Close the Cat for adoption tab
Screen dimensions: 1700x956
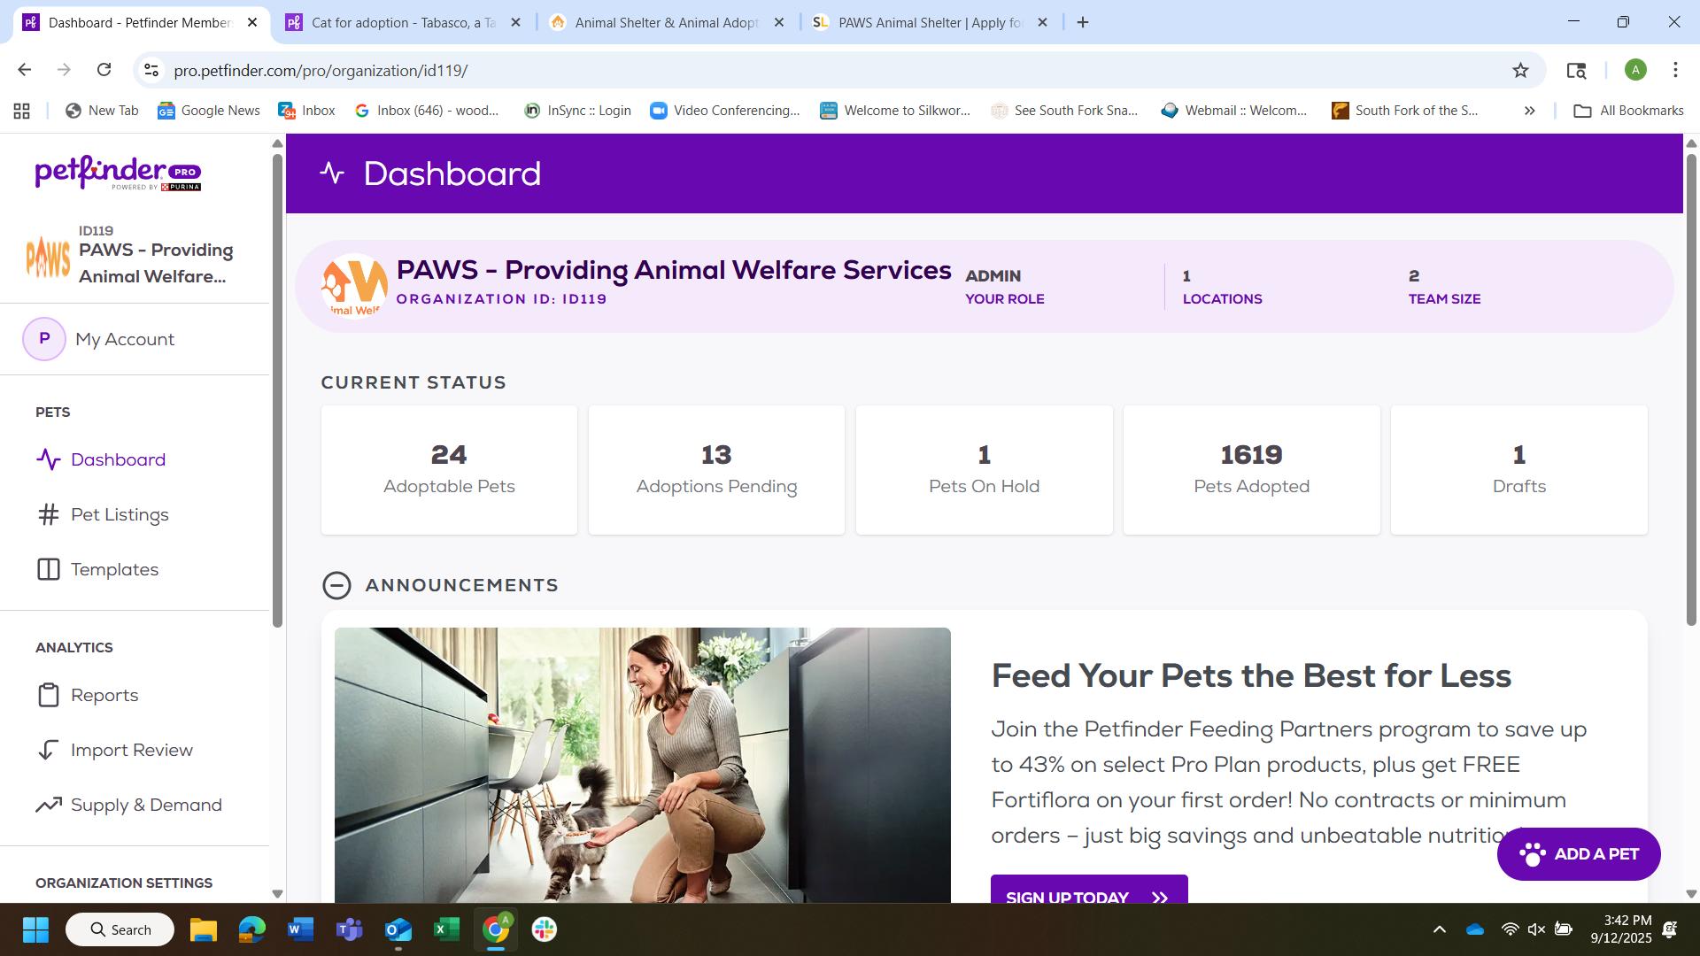coord(515,22)
